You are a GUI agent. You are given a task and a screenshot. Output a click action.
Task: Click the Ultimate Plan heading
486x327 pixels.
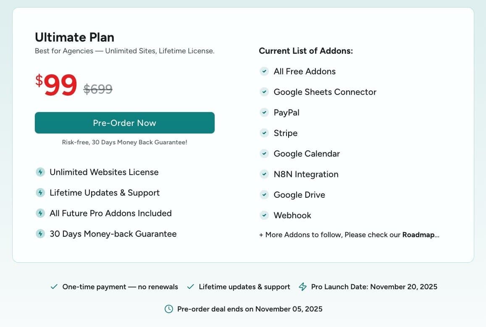(74, 37)
